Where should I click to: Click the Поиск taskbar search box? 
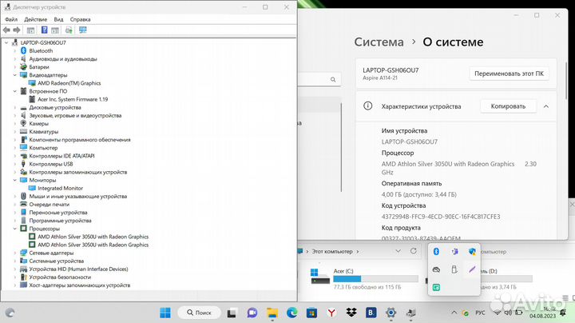pos(200,313)
